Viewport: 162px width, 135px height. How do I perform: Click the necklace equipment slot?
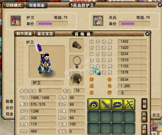pyautogui.click(x=77, y=62)
